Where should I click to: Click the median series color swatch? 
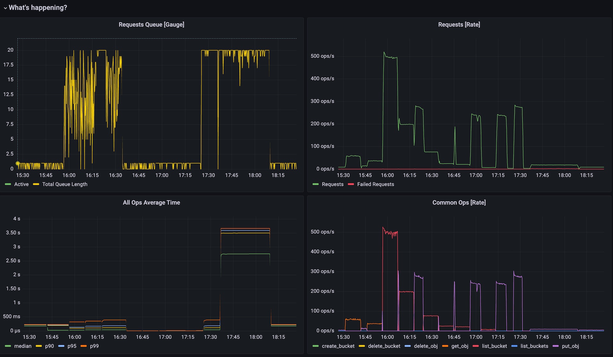coord(8,346)
